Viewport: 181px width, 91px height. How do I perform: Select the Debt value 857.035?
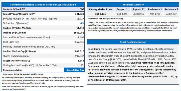click(80, 42)
